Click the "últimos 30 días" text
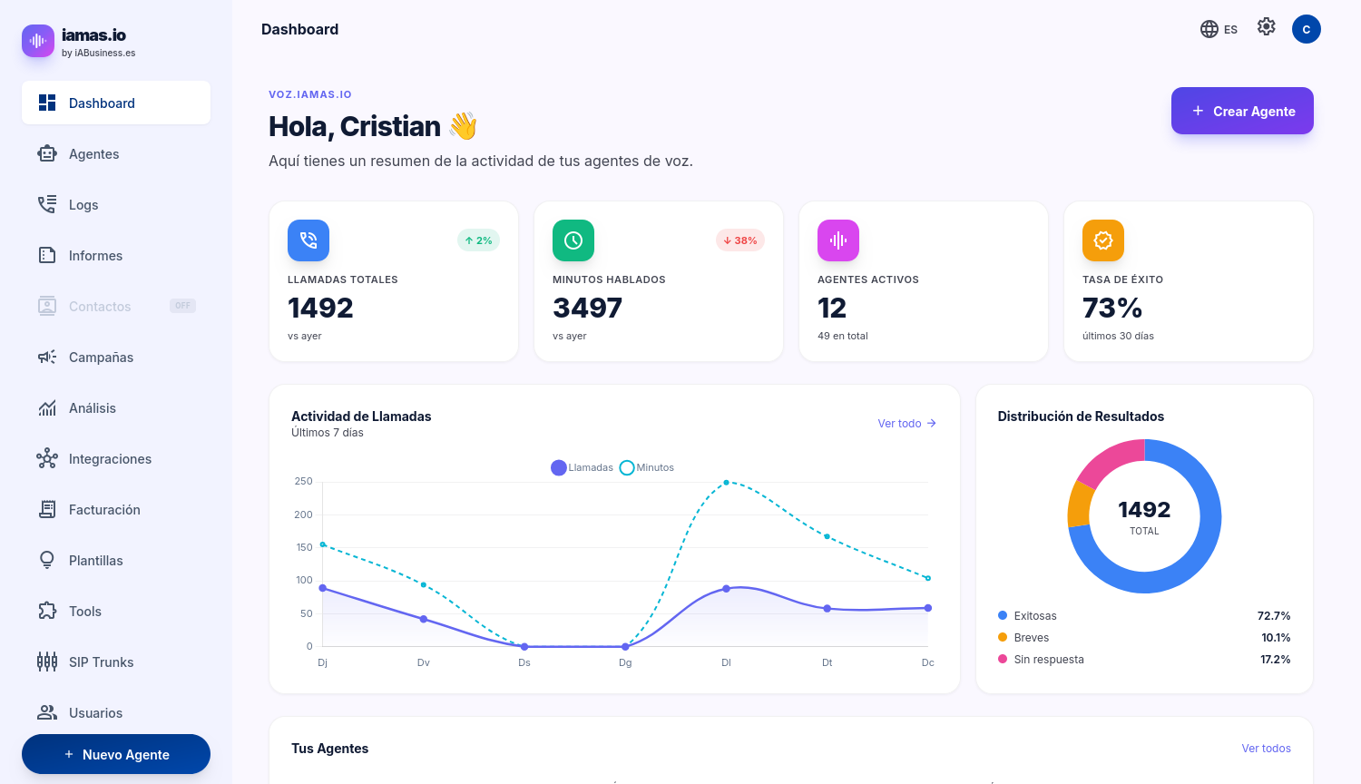The height and width of the screenshot is (784, 1361). tap(1118, 336)
